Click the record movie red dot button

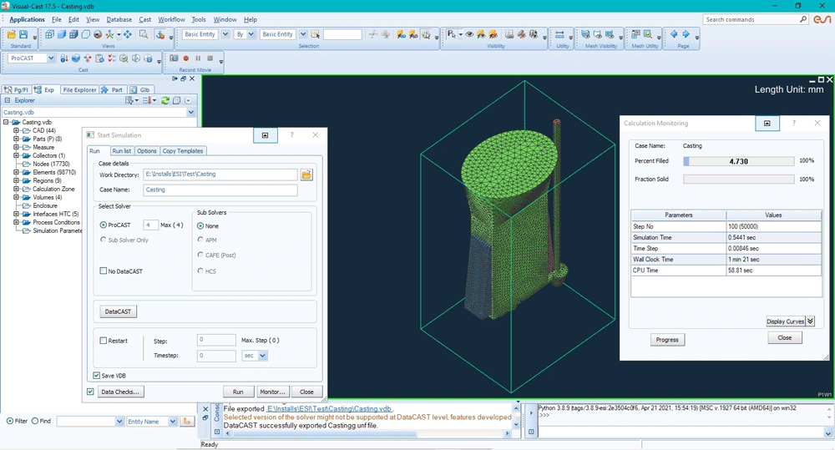(185, 58)
